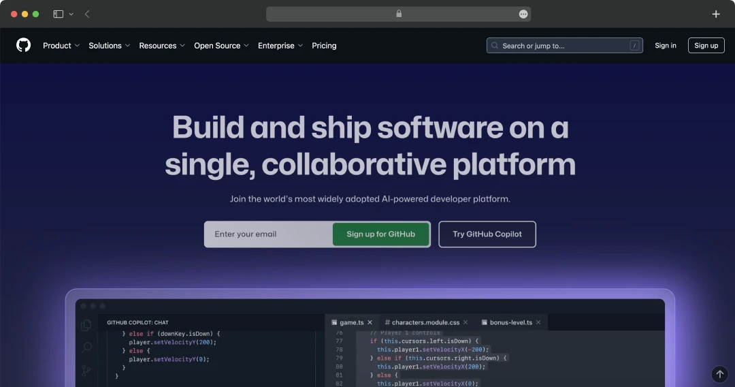Expand the Open Source menu
Image resolution: width=735 pixels, height=387 pixels.
(x=221, y=46)
